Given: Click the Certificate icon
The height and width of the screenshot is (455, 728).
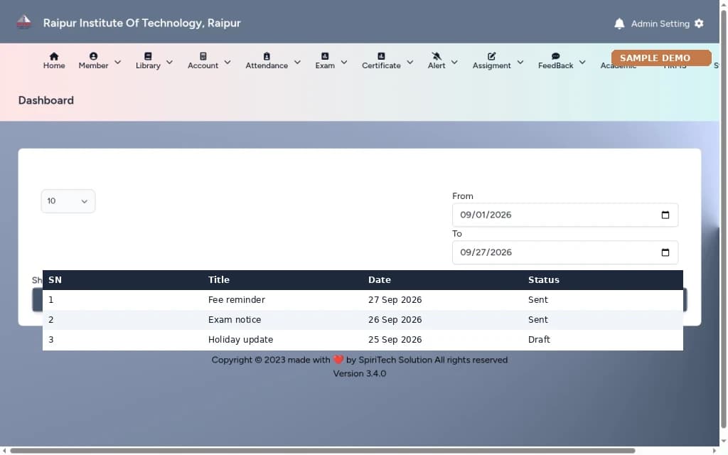Looking at the screenshot, I should [381, 56].
